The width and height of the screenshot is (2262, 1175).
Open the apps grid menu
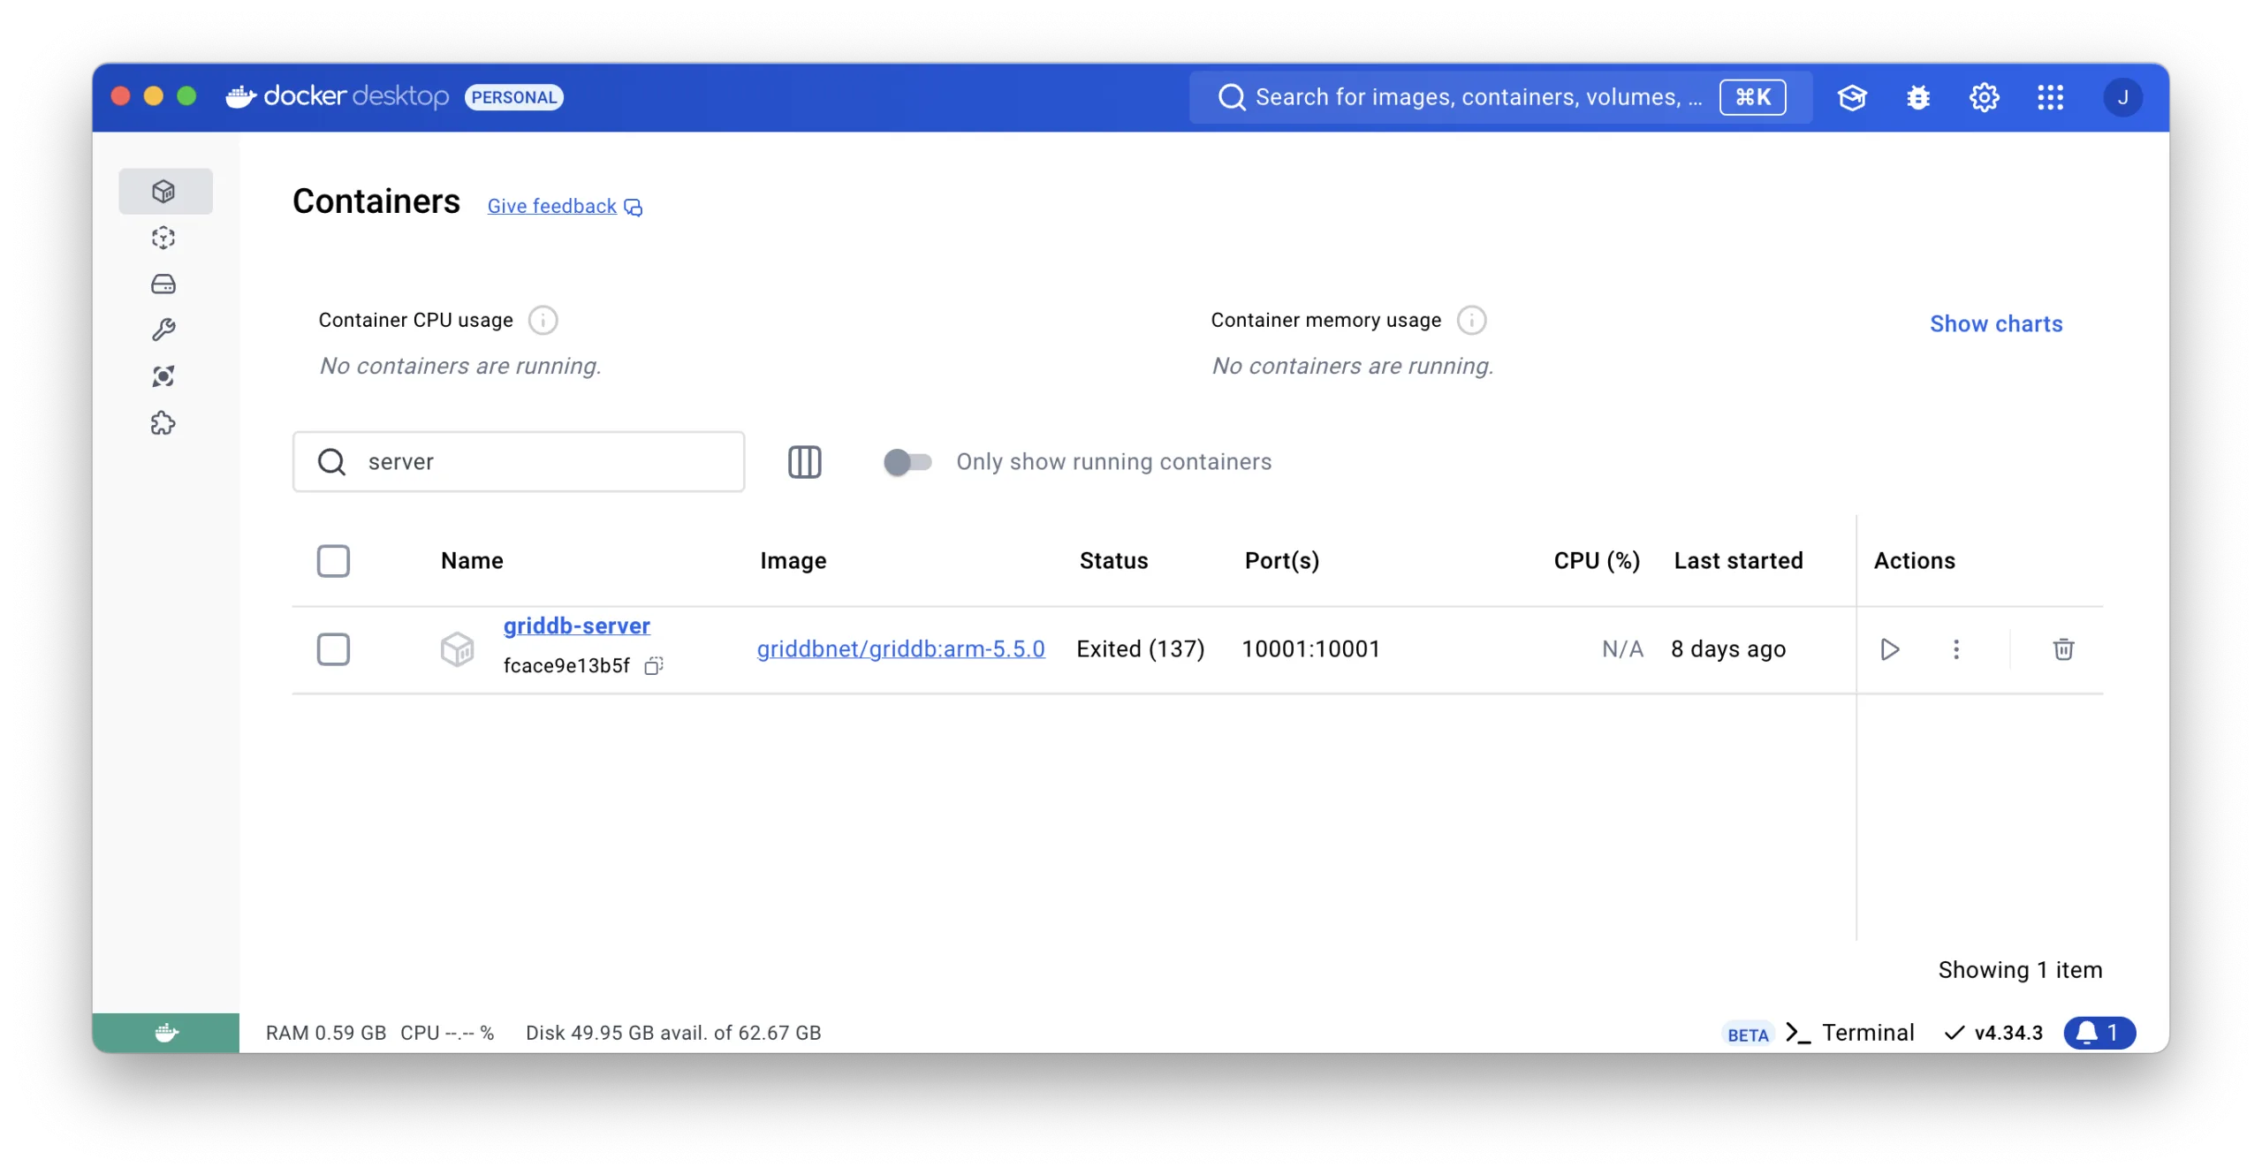tap(2050, 97)
